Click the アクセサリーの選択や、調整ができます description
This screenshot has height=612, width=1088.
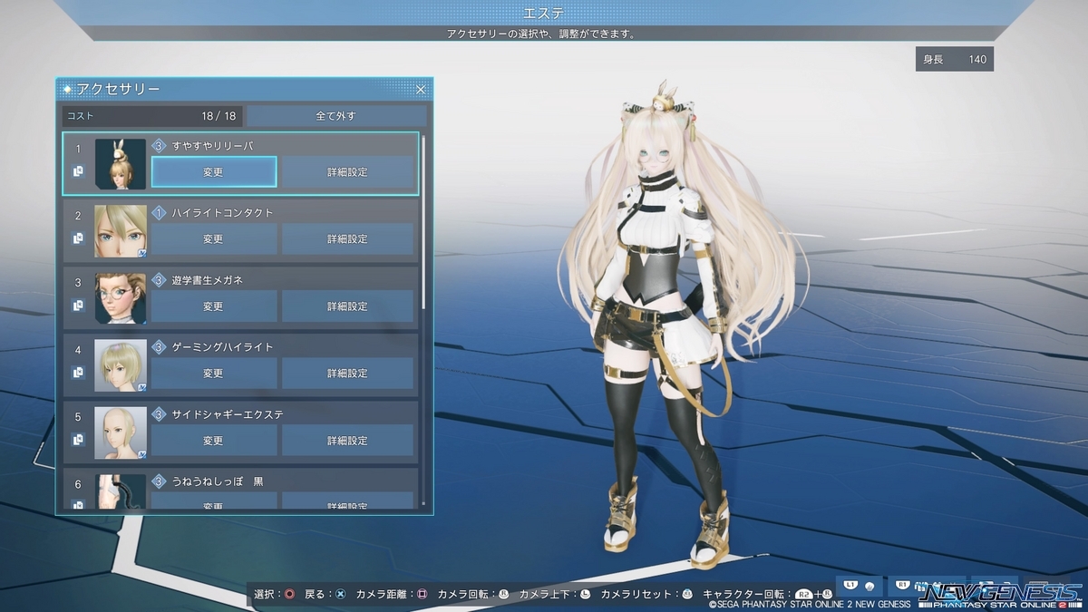(540, 34)
